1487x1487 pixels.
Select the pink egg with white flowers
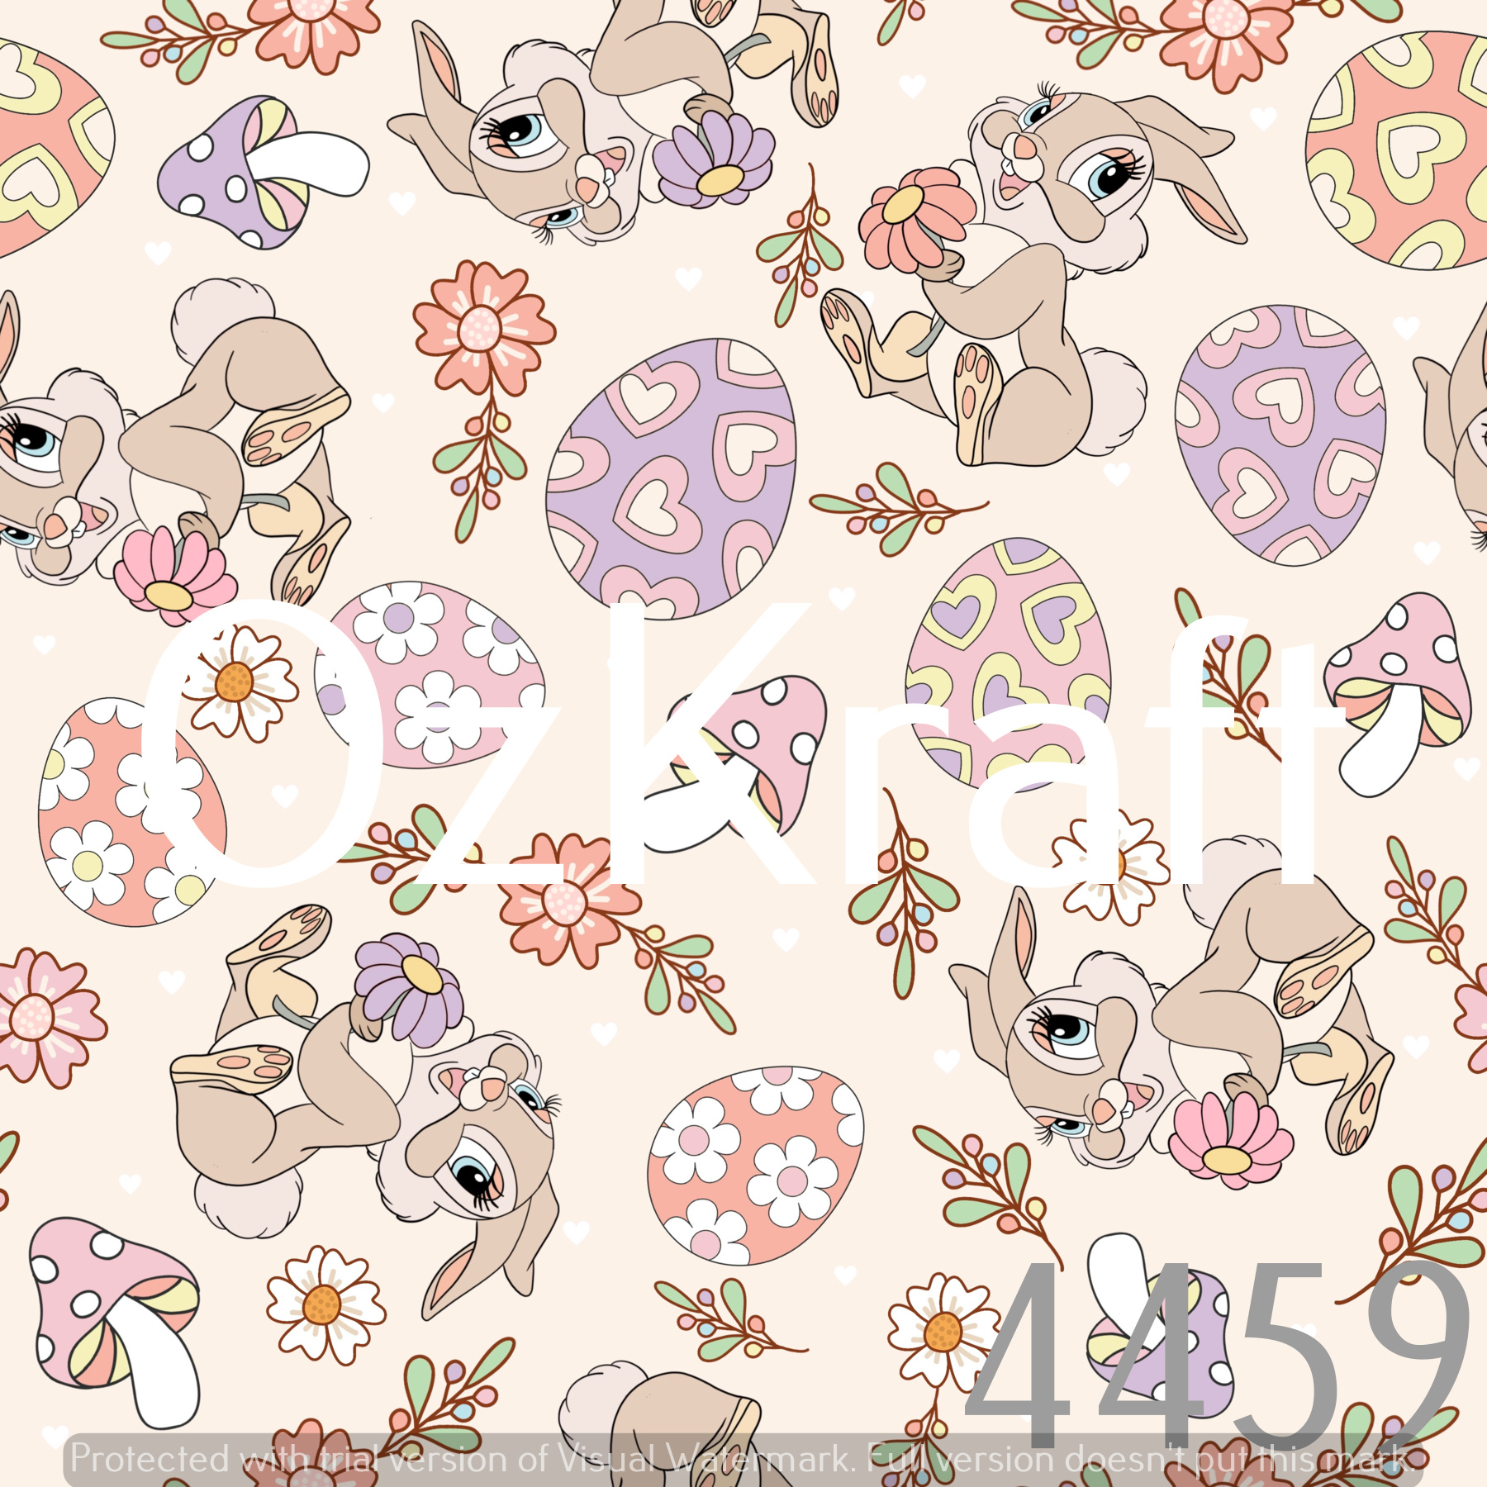(430, 673)
